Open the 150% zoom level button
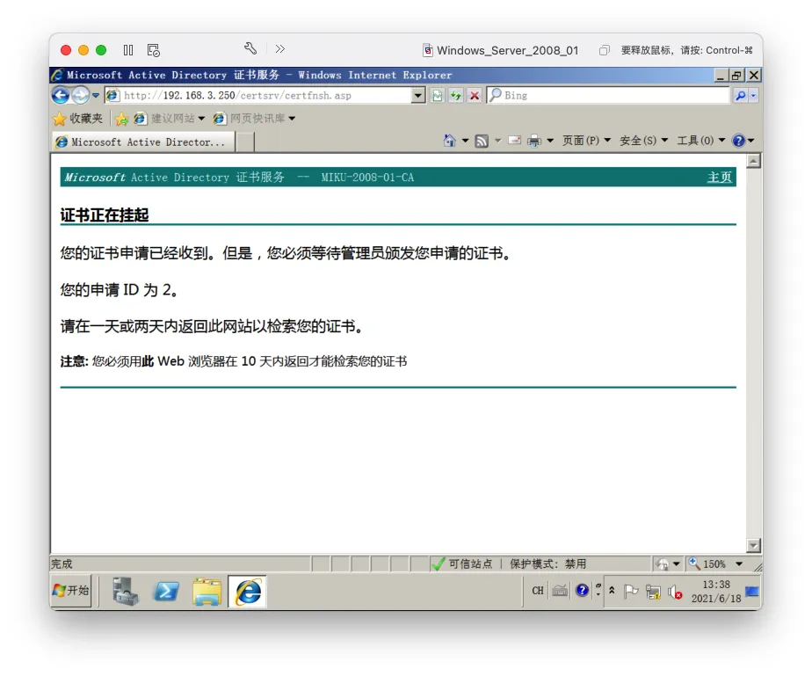 [x=708, y=564]
